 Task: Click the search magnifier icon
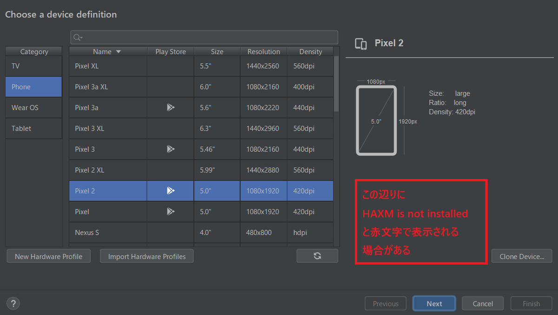78,38
